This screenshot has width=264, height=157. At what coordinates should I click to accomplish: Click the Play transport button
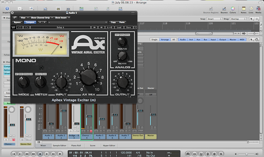47,154
